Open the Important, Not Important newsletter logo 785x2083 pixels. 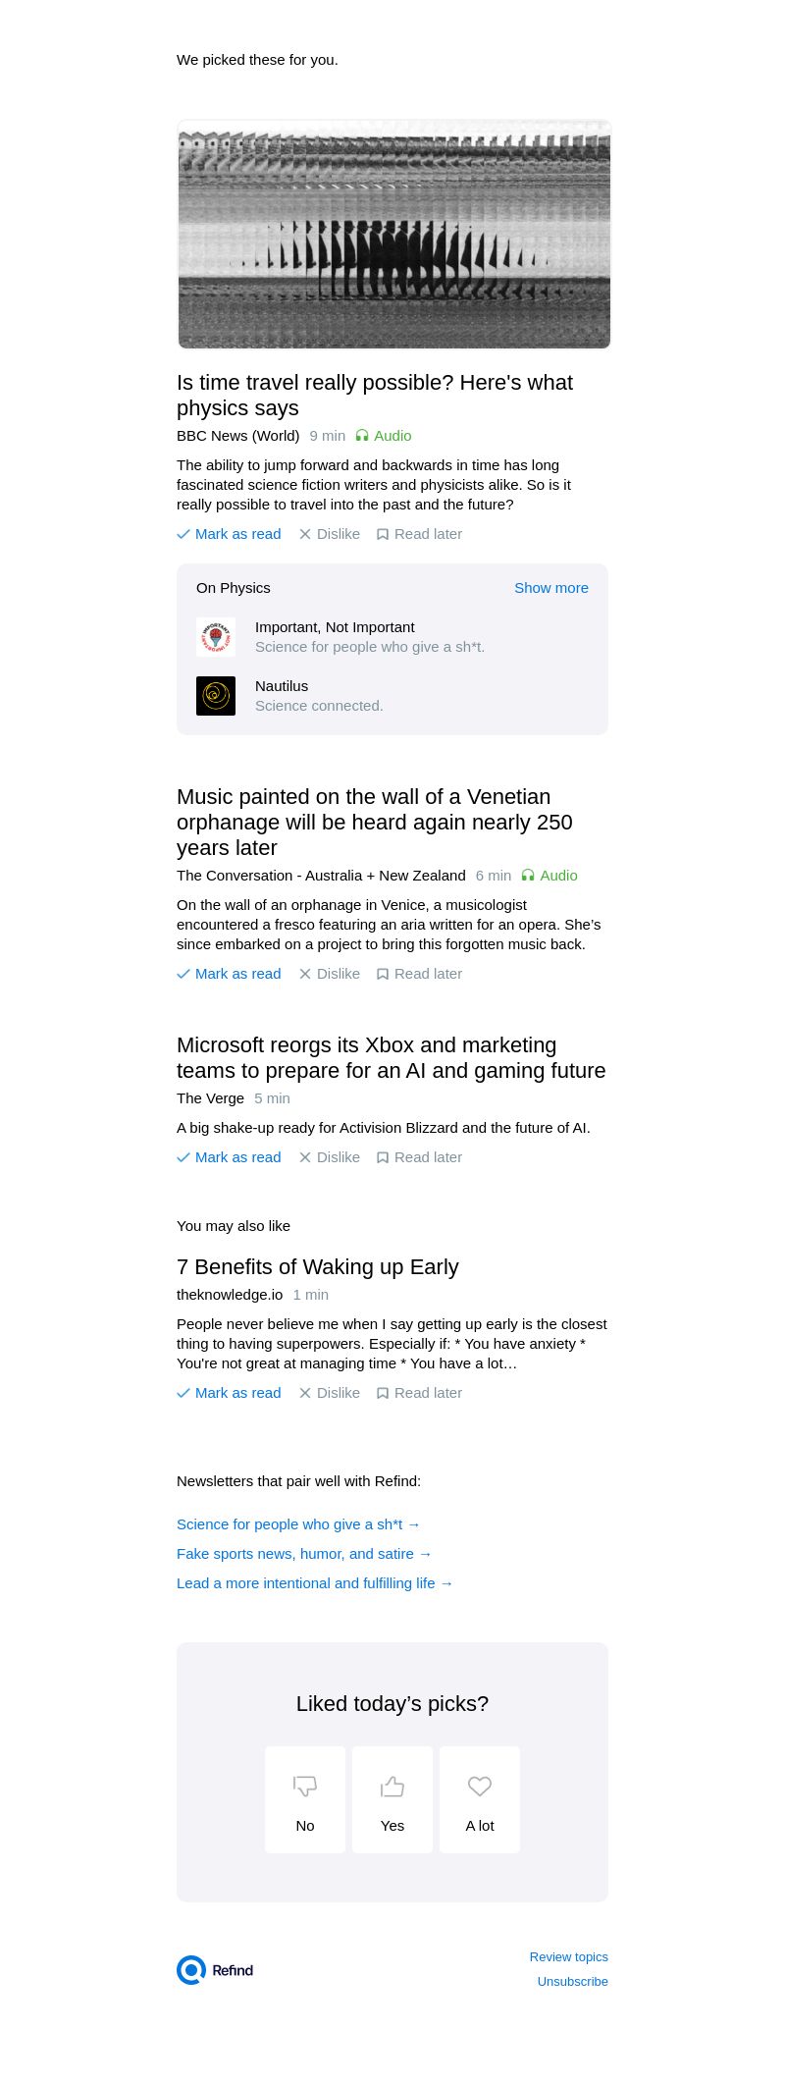coord(216,637)
